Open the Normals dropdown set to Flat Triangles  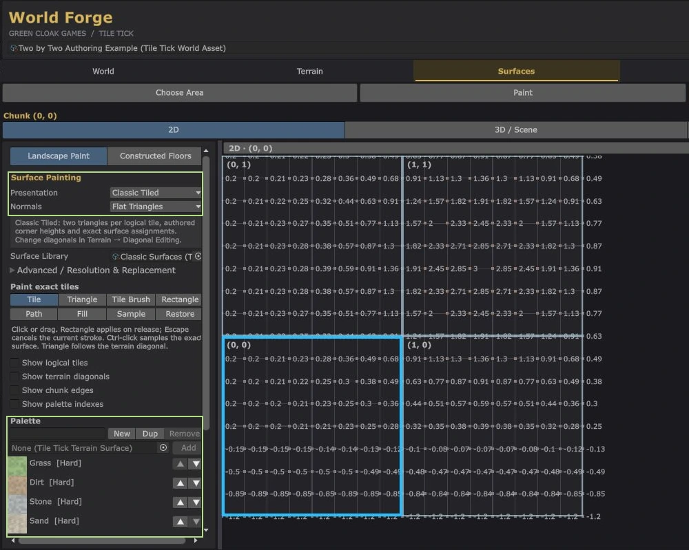click(x=156, y=207)
